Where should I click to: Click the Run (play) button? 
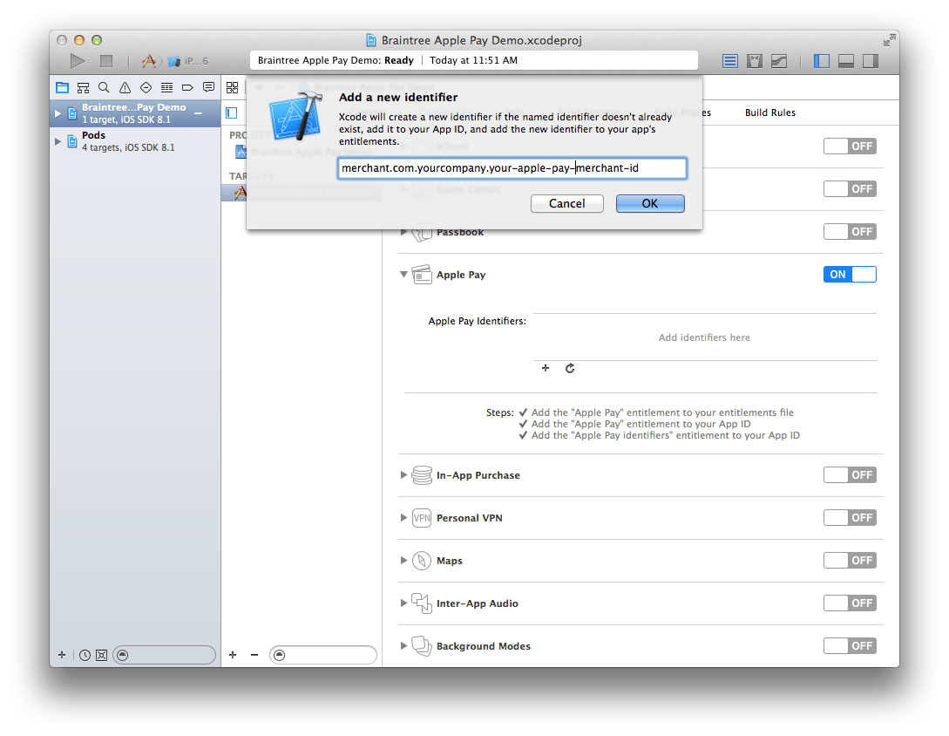coord(78,61)
